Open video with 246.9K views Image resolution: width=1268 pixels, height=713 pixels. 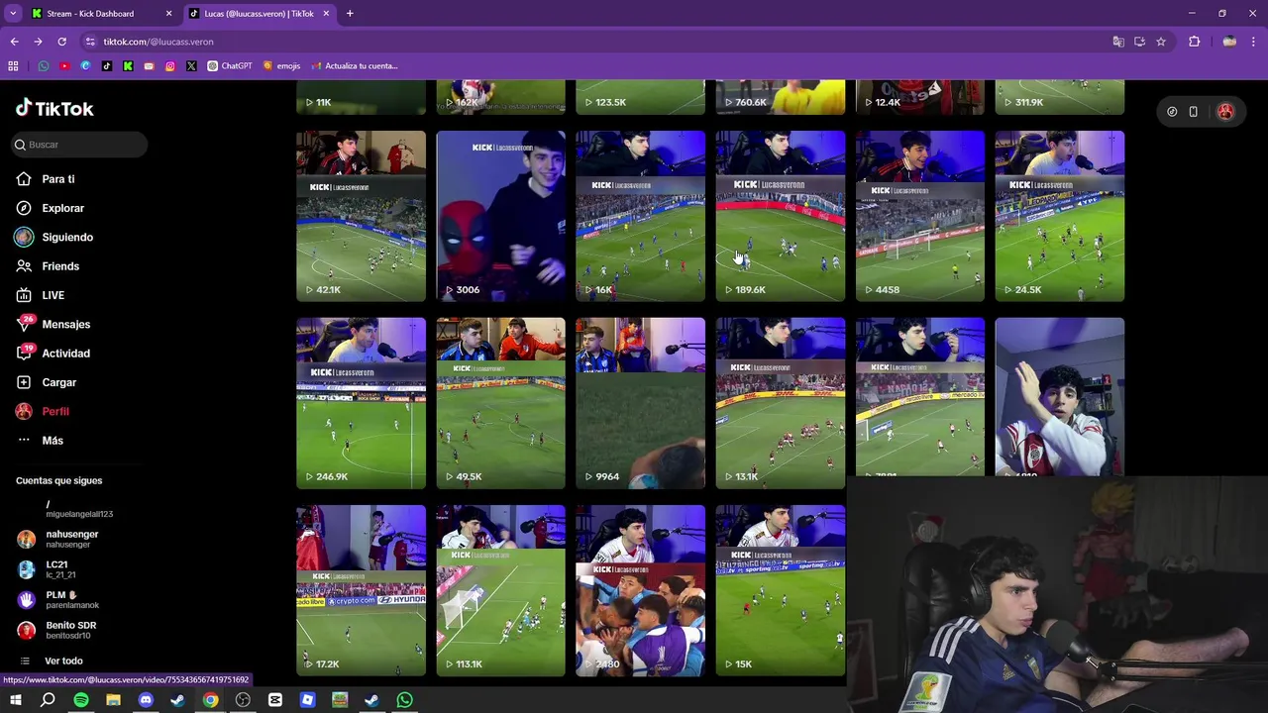click(x=361, y=403)
